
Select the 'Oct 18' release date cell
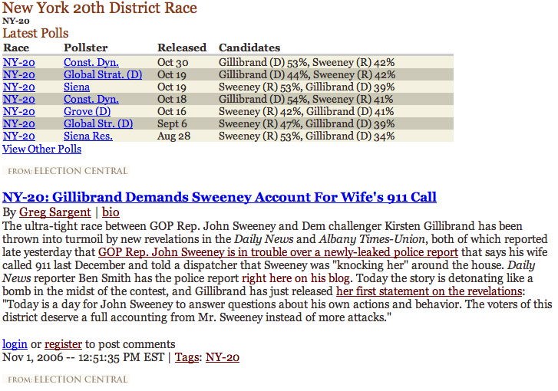(x=172, y=100)
